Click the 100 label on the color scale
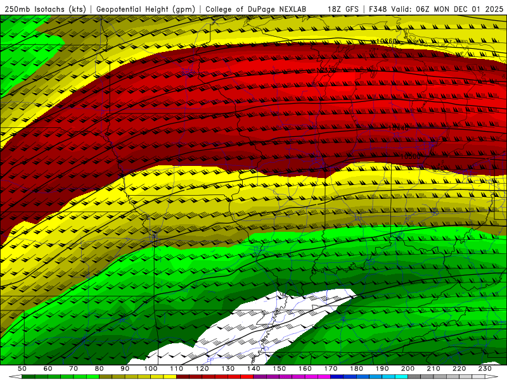 coord(151,369)
